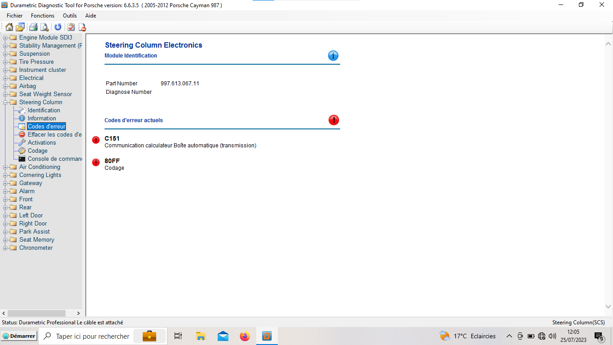This screenshot has width=613, height=345.
Task: Open the Outils menu
Action: coord(70,16)
